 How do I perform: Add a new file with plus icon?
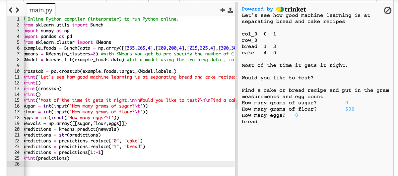pos(223,10)
